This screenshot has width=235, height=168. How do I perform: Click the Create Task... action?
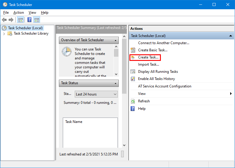point(148,57)
